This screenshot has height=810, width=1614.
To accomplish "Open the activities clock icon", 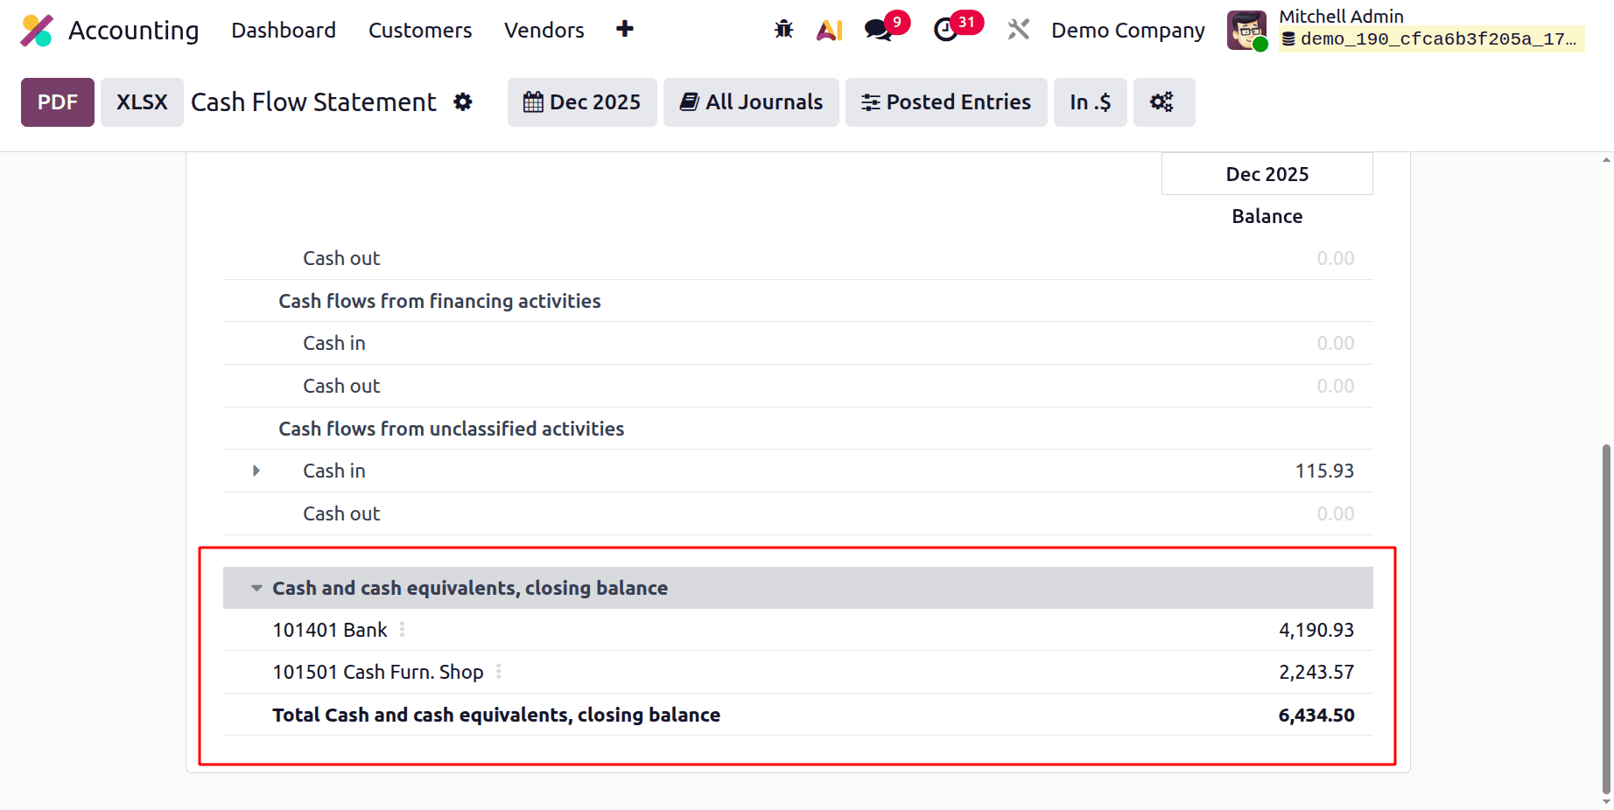I will [x=947, y=29].
